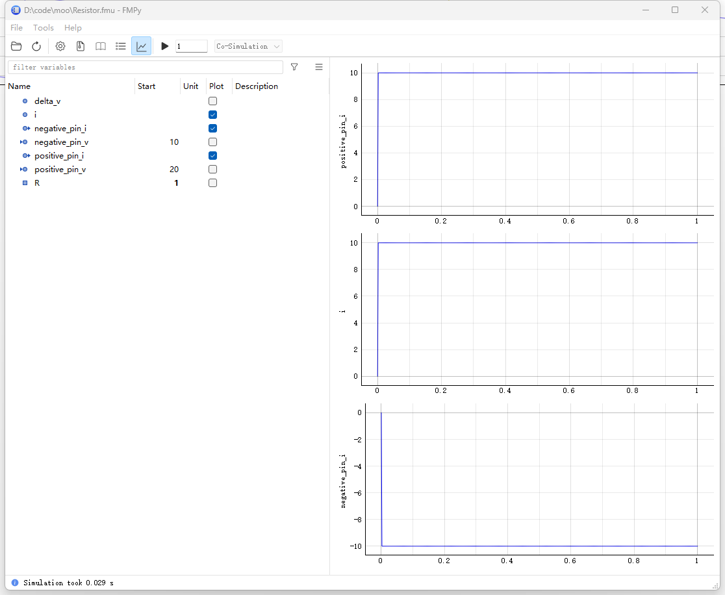This screenshot has height=595, width=725.
Task: Click the icon beside variable i
Action: pyautogui.click(x=25, y=115)
